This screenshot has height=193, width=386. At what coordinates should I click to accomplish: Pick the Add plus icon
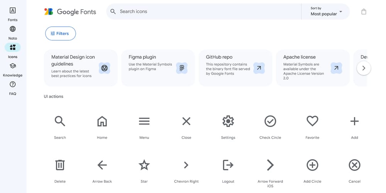click(354, 121)
